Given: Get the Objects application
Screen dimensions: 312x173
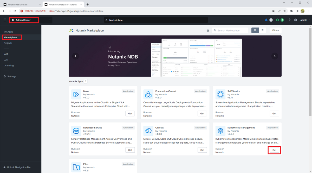Looking at the screenshot, I should coord(202,150).
